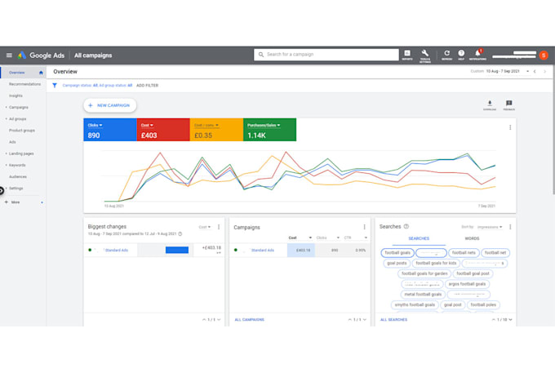Click the Searches help question icon
This screenshot has height=373, width=555.
click(406, 226)
